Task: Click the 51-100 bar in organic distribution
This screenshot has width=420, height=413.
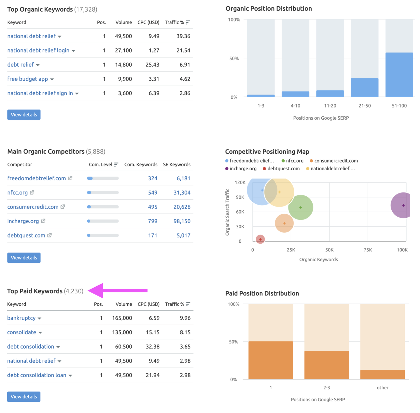Action: click(399, 75)
